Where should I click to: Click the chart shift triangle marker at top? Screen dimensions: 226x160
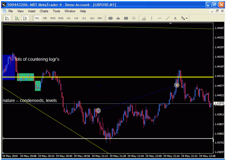click(x=170, y=23)
